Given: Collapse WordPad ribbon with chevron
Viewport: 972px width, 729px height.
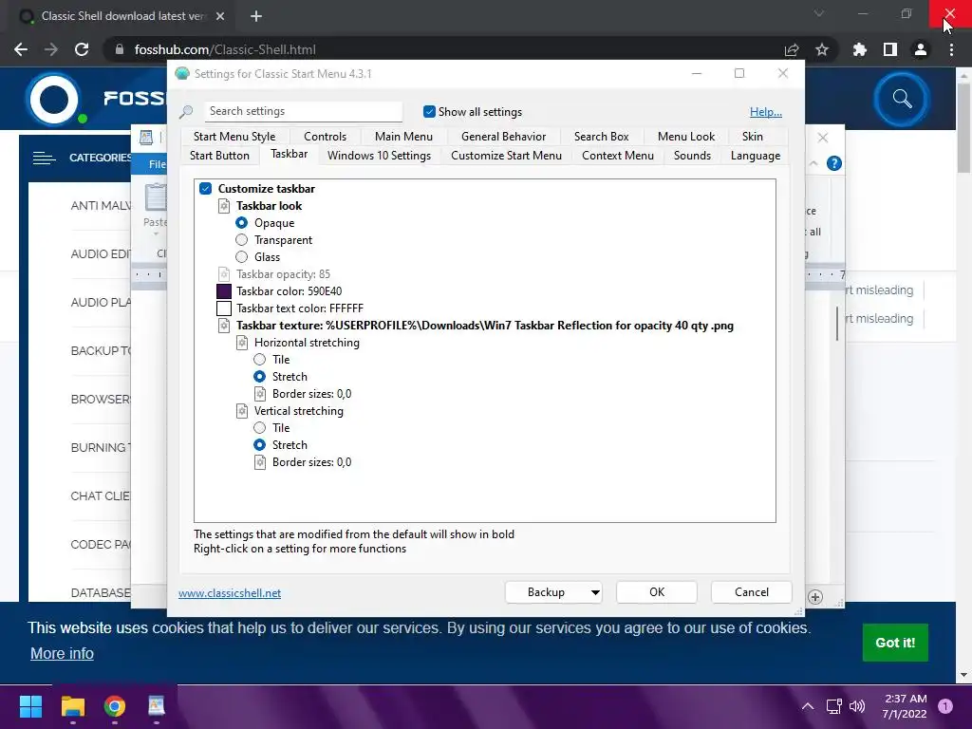Looking at the screenshot, I should point(813,163).
